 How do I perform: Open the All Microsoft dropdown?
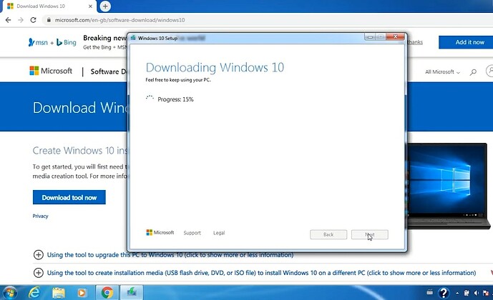point(442,72)
